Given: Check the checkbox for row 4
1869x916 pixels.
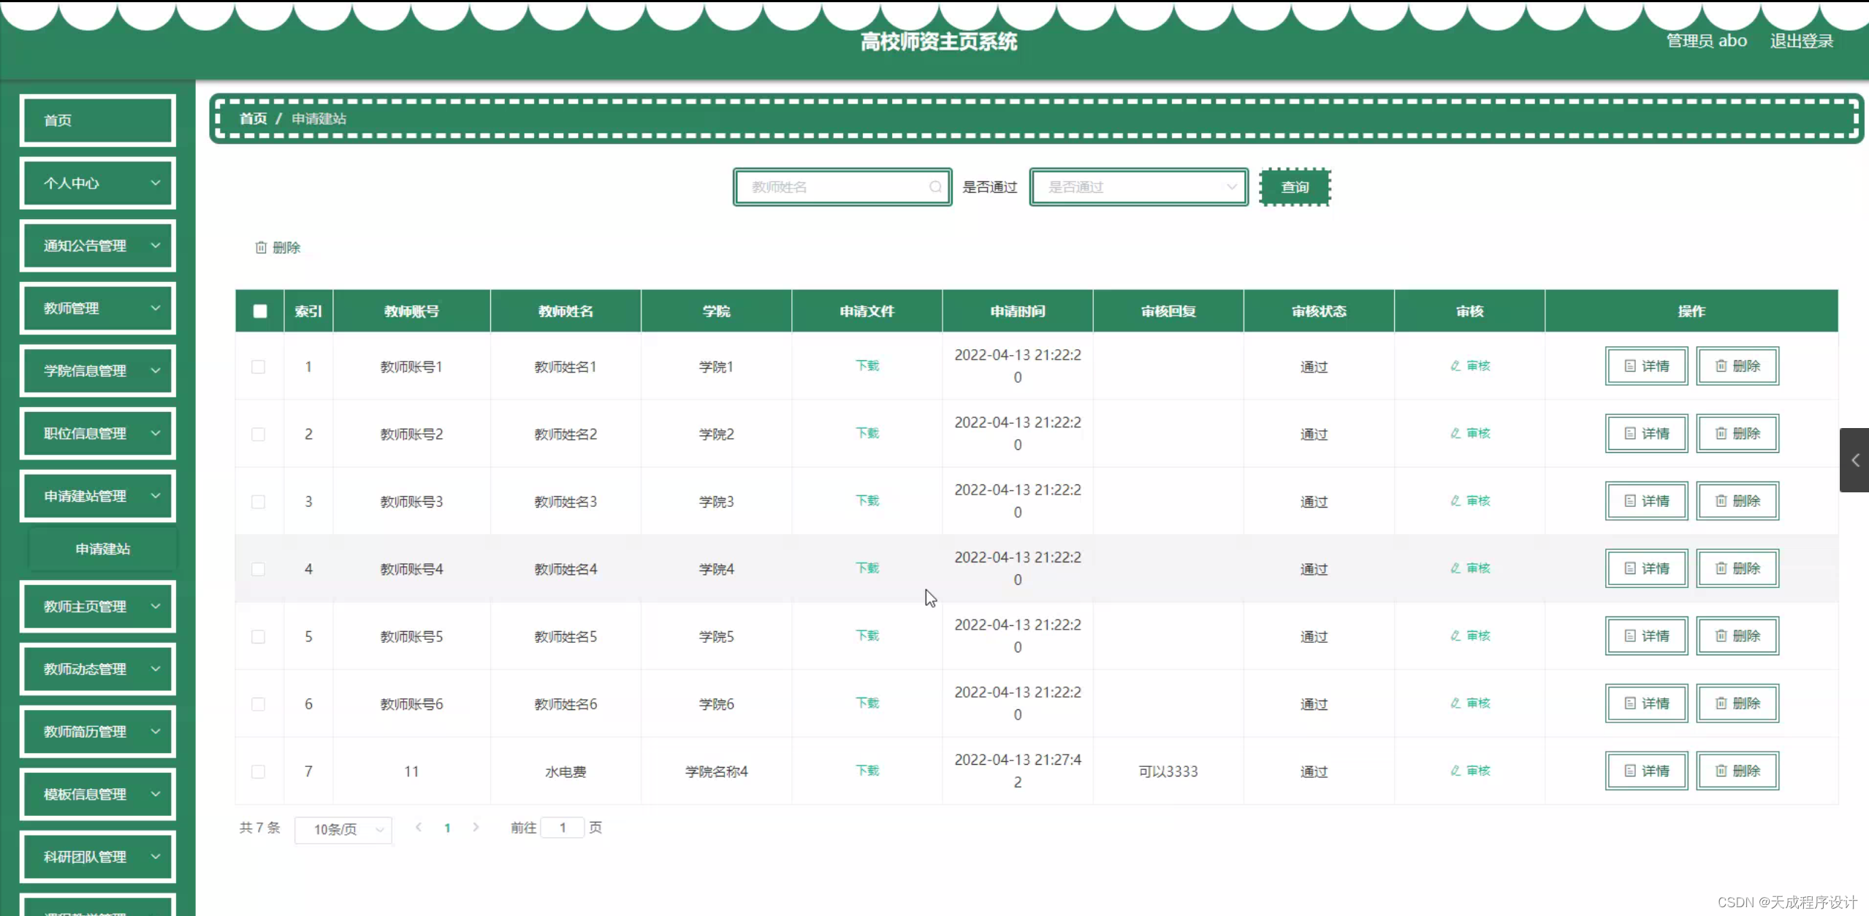Looking at the screenshot, I should (259, 569).
